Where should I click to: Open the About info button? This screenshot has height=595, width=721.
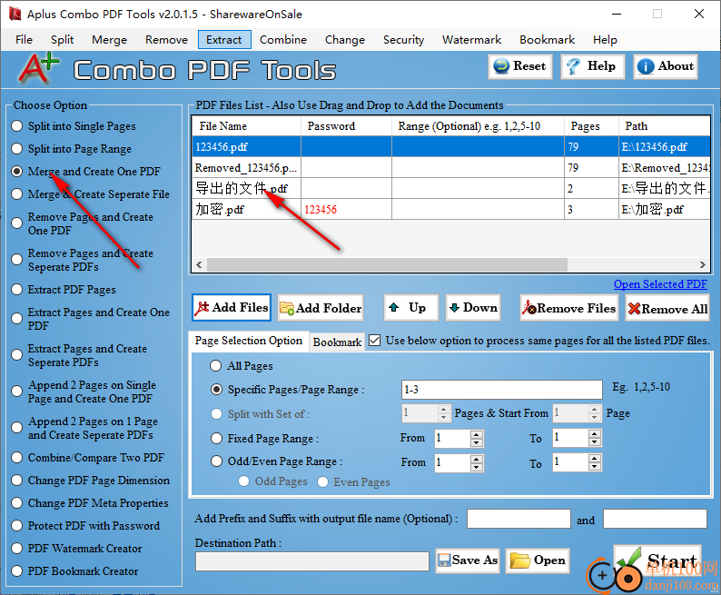[666, 66]
